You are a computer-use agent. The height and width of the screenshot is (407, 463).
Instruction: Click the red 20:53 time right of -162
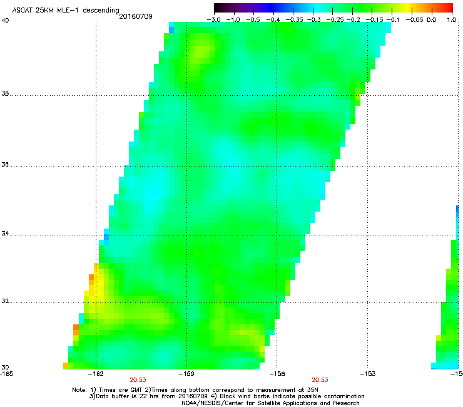(x=138, y=380)
